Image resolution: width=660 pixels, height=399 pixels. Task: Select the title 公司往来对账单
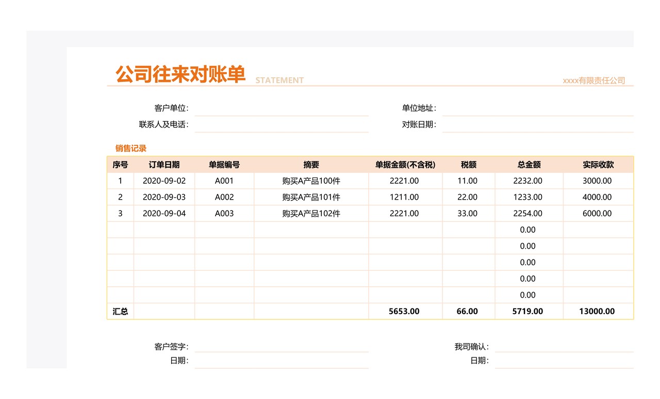[180, 75]
